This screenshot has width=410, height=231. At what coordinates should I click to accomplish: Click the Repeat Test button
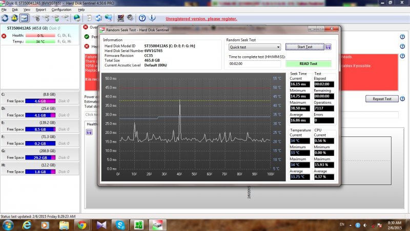382,99
